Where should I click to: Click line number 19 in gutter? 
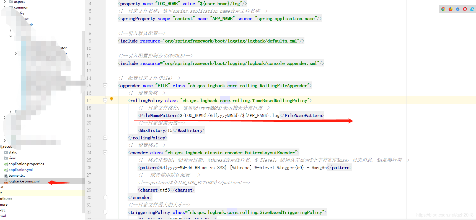pyautogui.click(x=89, y=115)
